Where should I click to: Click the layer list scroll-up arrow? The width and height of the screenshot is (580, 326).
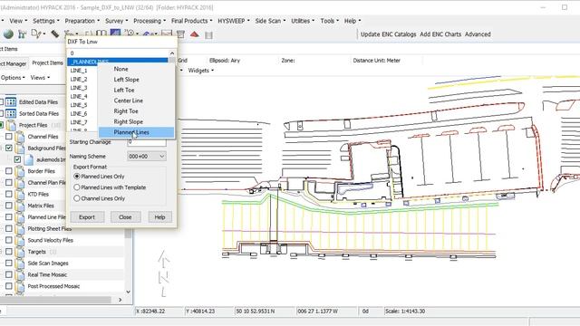coord(172,53)
